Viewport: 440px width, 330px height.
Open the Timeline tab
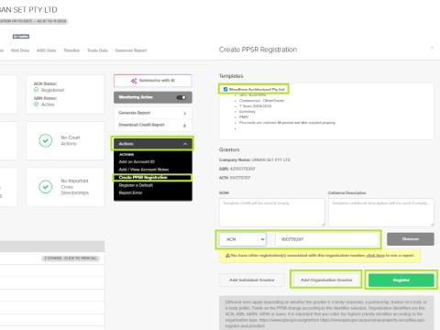71,50
